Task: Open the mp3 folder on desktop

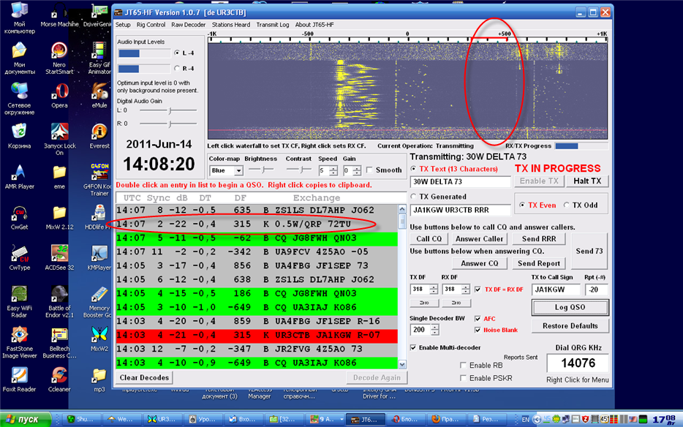Action: pos(99,379)
